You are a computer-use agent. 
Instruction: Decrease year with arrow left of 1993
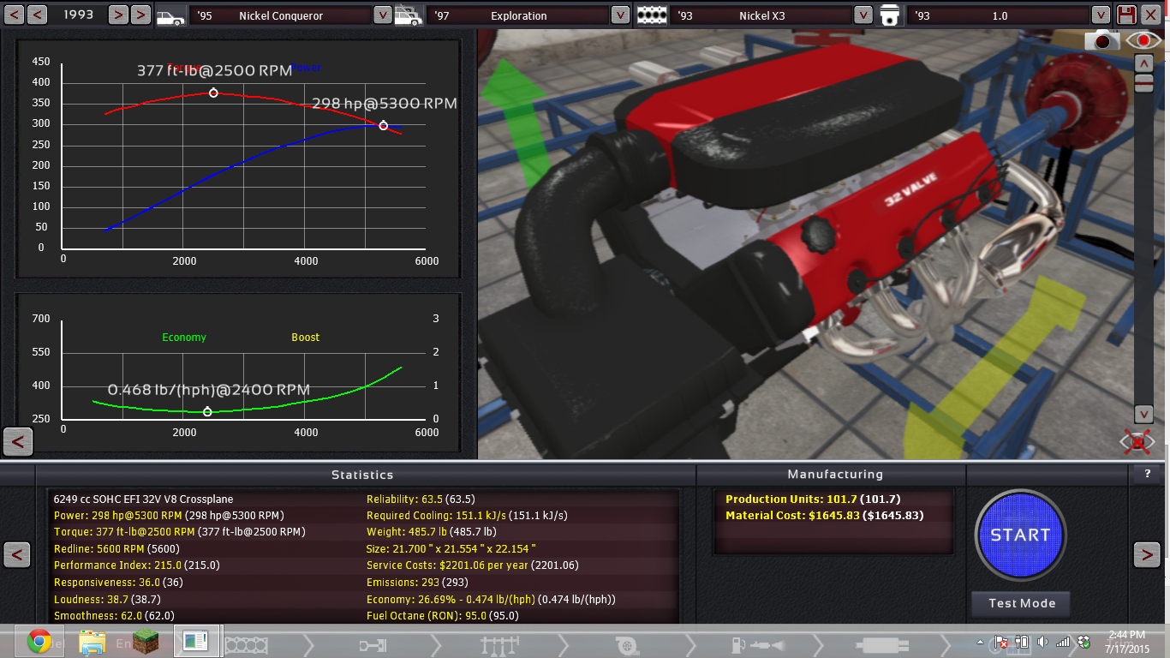(x=38, y=15)
